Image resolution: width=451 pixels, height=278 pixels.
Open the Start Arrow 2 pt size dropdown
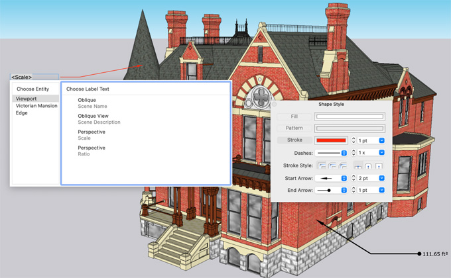[381, 178]
